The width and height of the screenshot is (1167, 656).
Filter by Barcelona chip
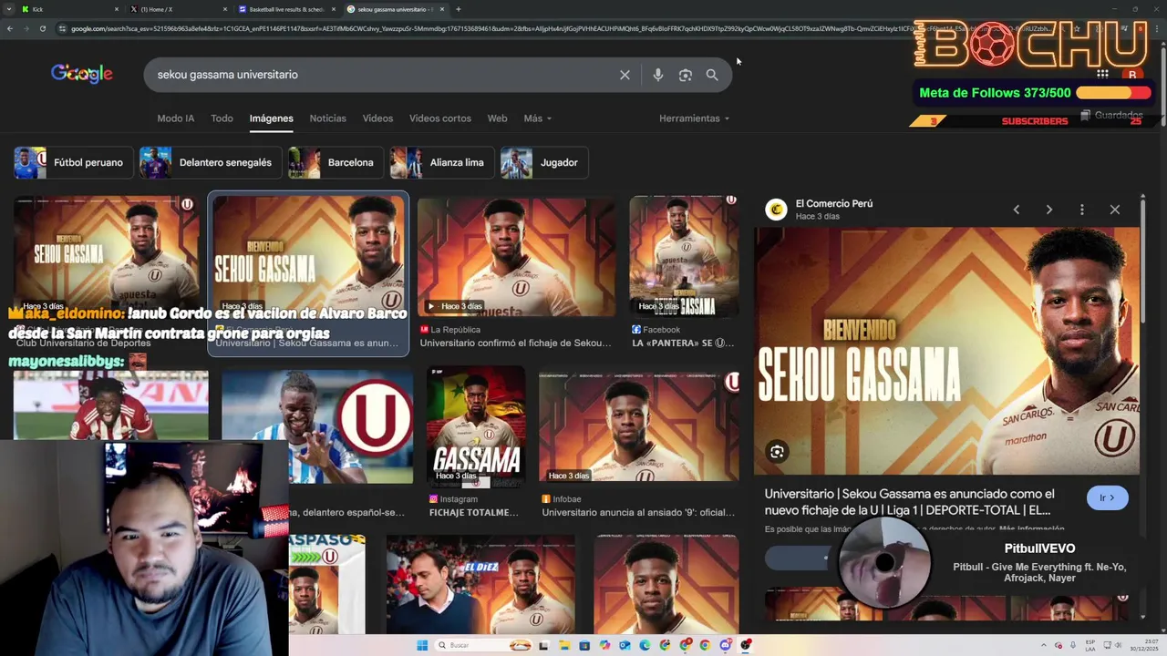(336, 162)
